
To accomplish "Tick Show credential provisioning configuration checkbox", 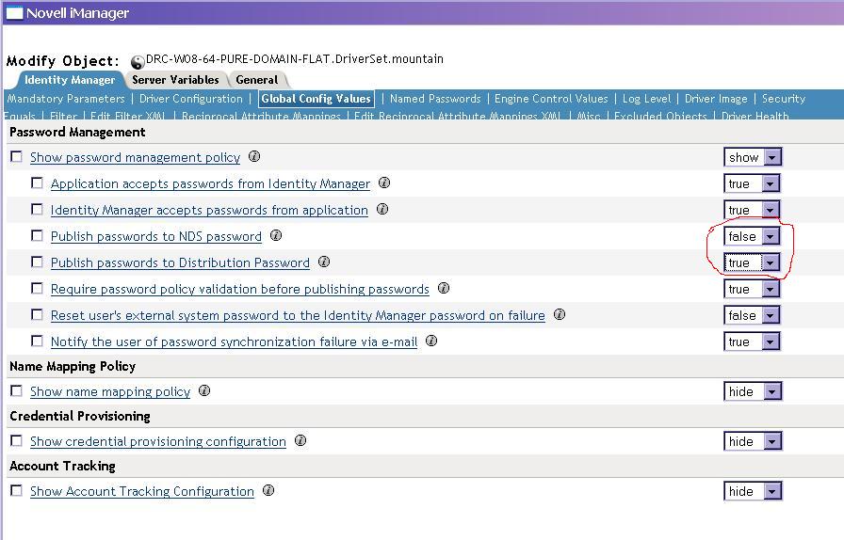I will pyautogui.click(x=17, y=441).
